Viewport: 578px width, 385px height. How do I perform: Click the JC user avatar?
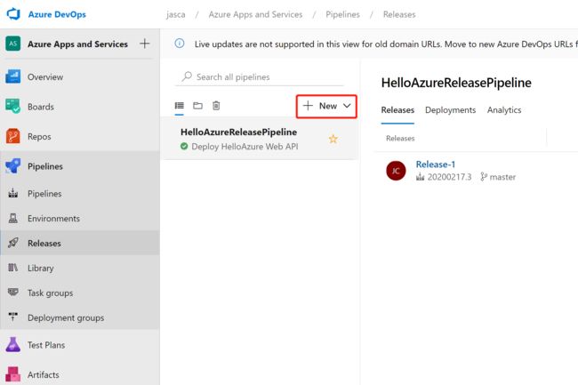click(396, 171)
